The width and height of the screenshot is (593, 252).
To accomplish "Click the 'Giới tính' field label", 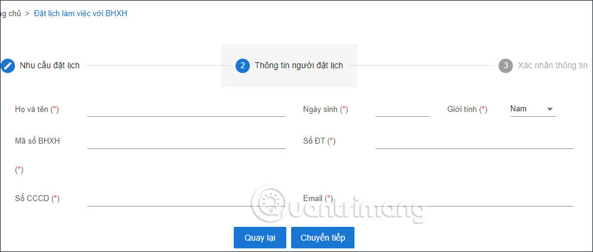I will [467, 110].
